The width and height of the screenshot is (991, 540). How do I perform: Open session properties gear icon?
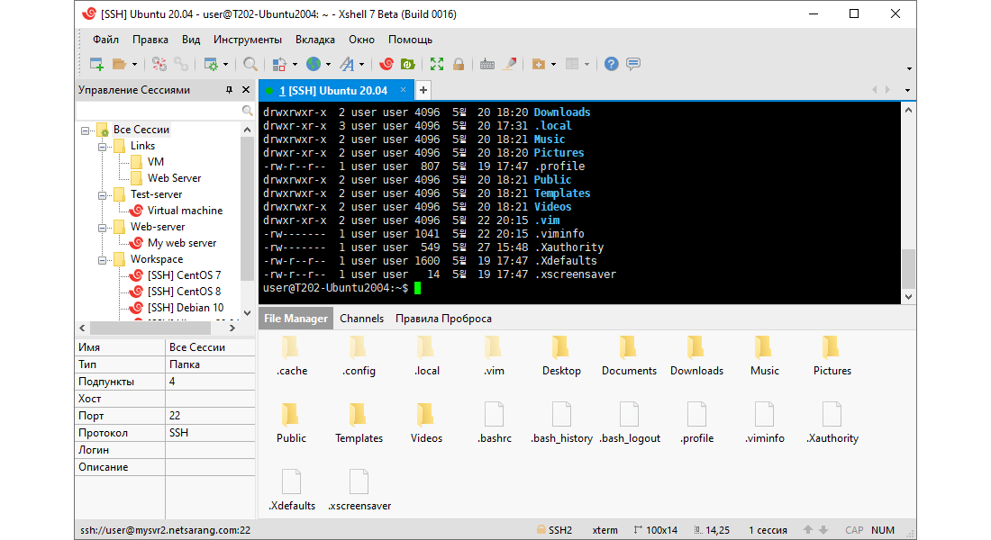211,64
